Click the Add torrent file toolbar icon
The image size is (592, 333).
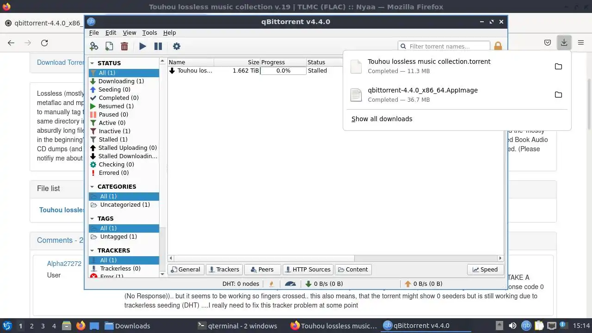(x=109, y=46)
